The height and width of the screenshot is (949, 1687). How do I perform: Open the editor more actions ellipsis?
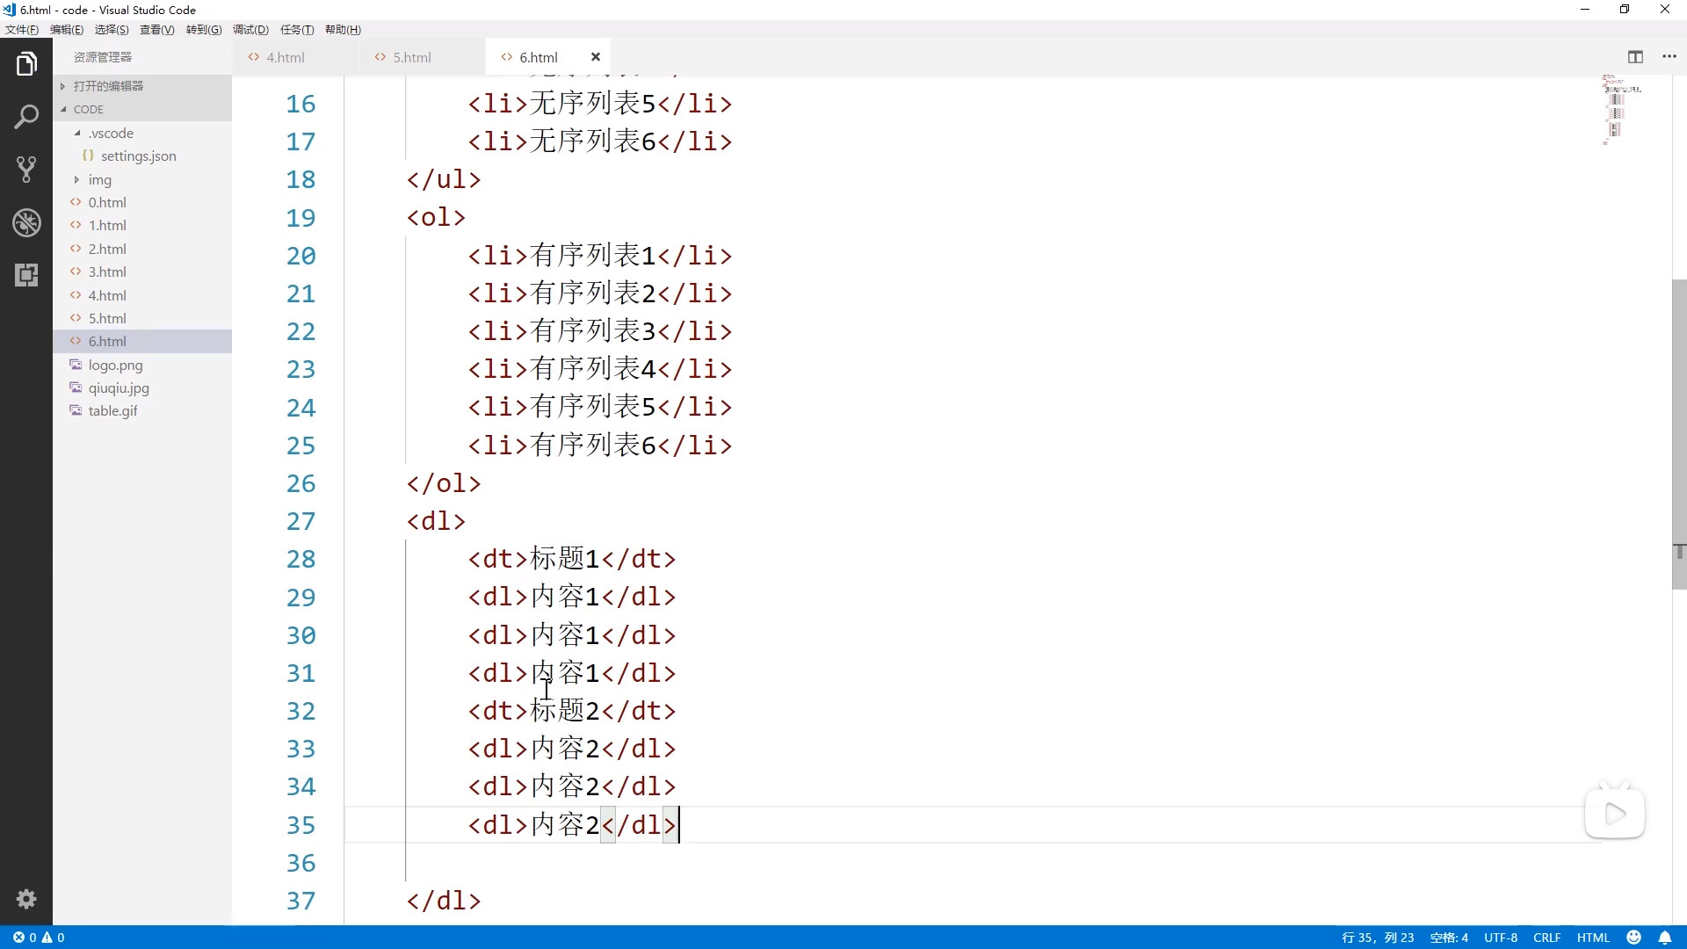click(x=1669, y=57)
